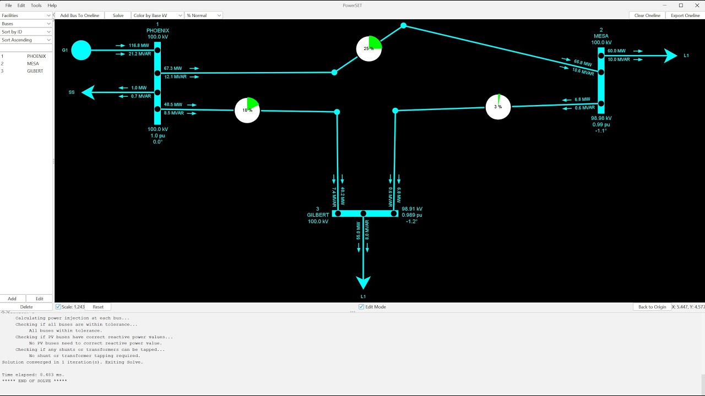
Task: Click the 21.2 MVAR generator value
Action: pyautogui.click(x=139, y=54)
